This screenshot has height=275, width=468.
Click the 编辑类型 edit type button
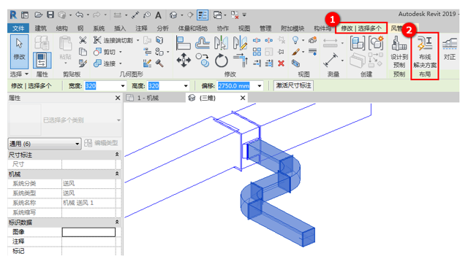(101, 143)
